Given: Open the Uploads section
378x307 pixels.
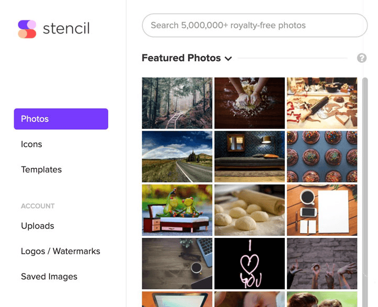Looking at the screenshot, I should (38, 226).
